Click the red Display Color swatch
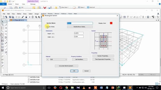Screen dimensions: 161x90 (111, 23)
